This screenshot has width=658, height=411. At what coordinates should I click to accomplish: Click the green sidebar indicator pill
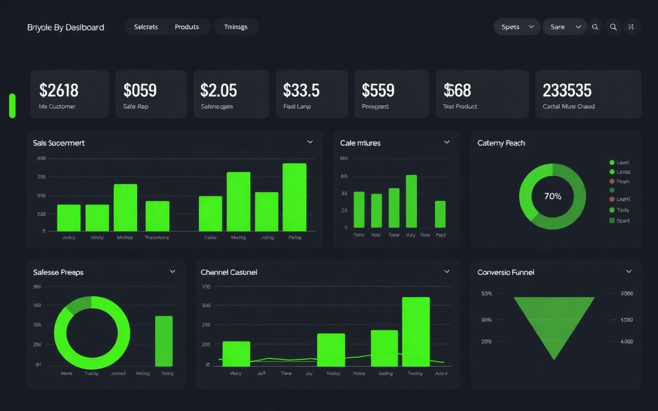[12, 106]
